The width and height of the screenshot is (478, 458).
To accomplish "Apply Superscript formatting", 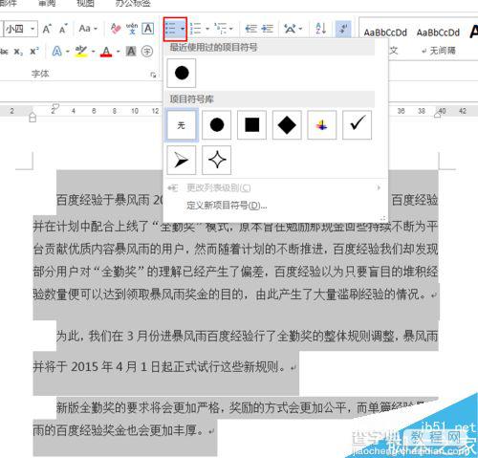I will [x=34, y=52].
